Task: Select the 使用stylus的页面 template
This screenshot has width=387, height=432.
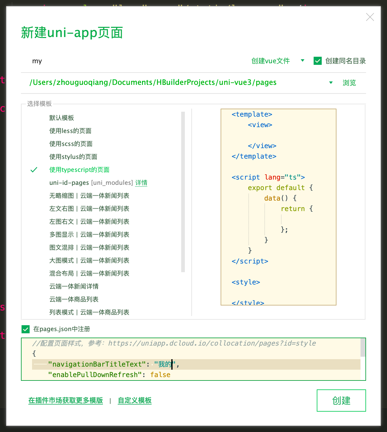Action: point(73,157)
